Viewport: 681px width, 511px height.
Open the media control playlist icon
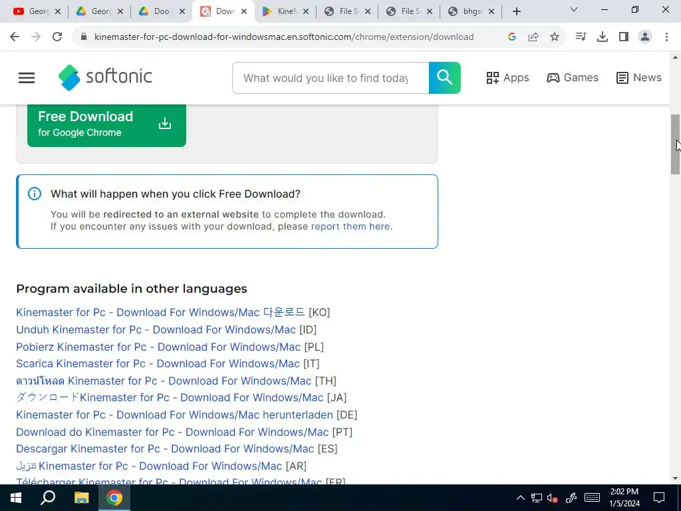coord(581,37)
